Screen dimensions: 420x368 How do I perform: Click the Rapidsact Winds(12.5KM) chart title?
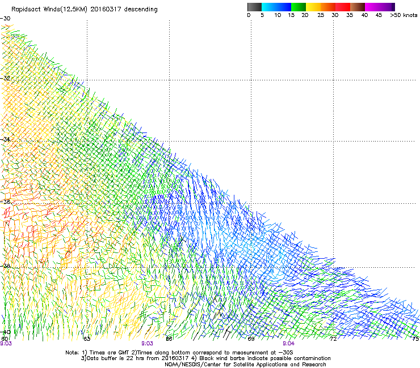coord(85,10)
